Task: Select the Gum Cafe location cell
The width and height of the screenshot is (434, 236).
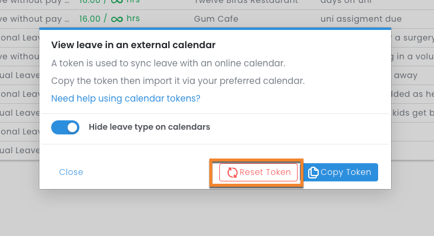Action: (216, 19)
